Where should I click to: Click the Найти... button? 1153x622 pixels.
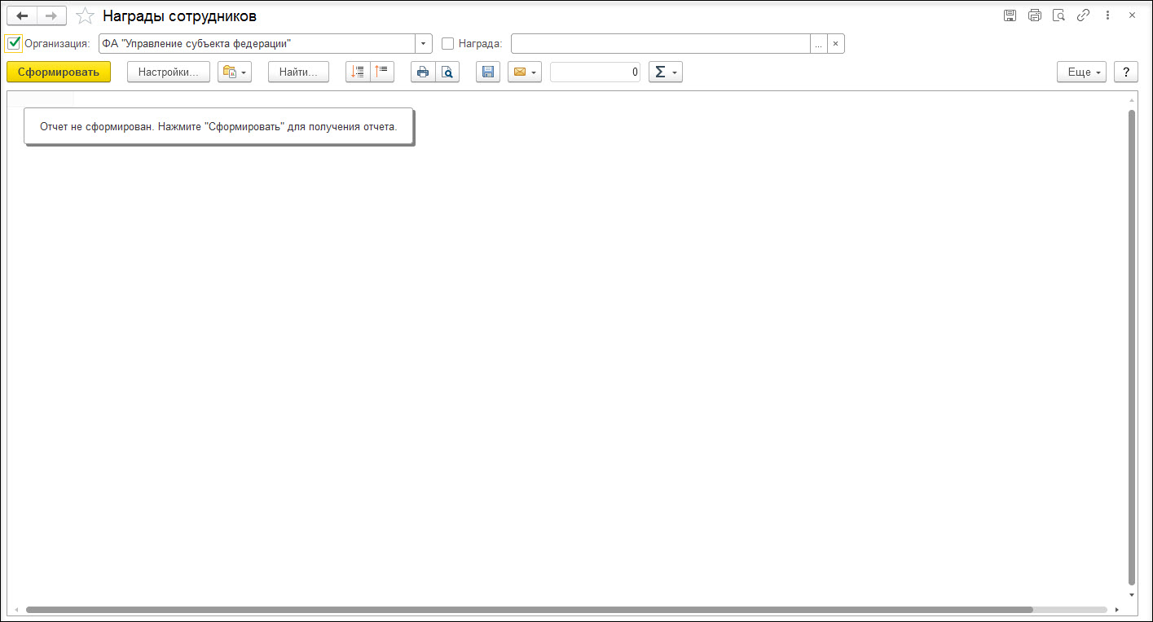click(x=298, y=72)
